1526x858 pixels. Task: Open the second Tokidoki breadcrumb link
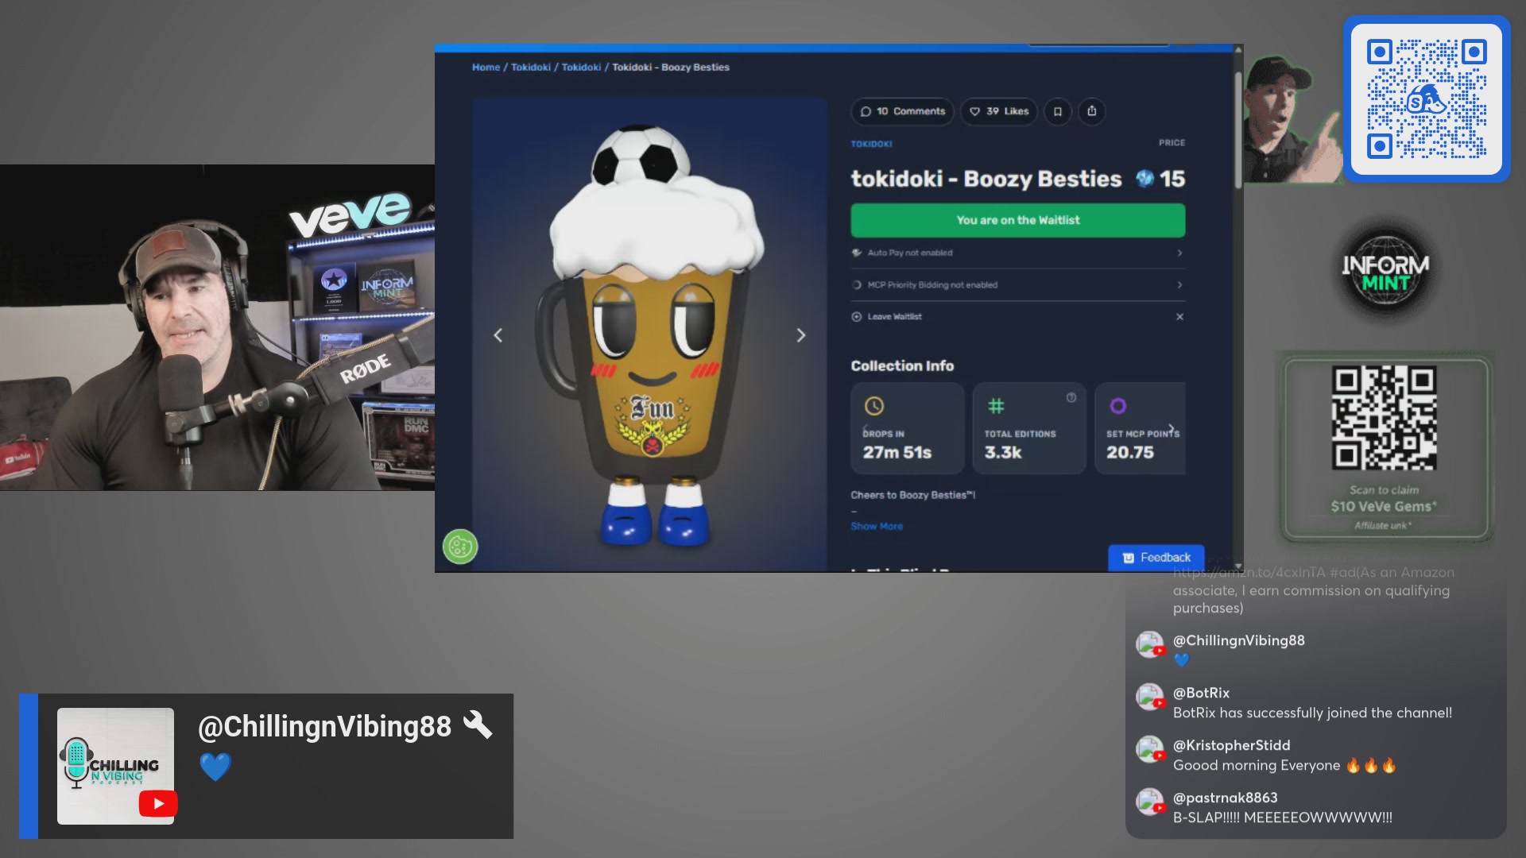tap(581, 68)
